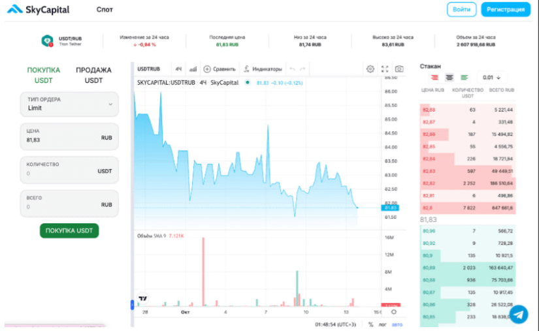
Task: Open the Тип ордера Limit dropdown
Action: click(69, 104)
